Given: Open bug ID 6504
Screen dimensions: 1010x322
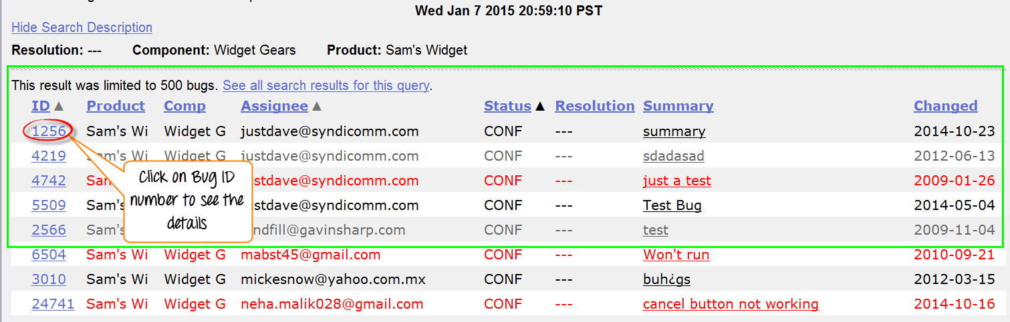Looking at the screenshot, I should tap(49, 255).
